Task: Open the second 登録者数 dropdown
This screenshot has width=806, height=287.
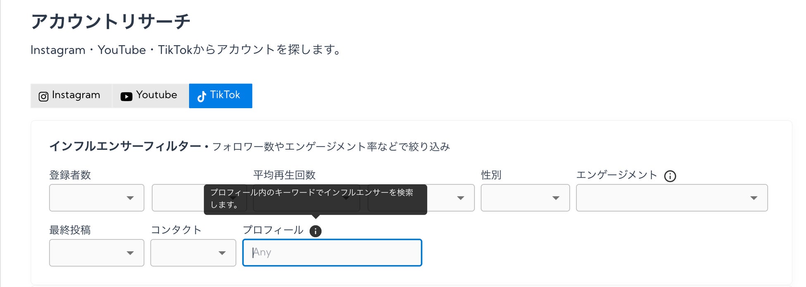Action: (x=178, y=198)
